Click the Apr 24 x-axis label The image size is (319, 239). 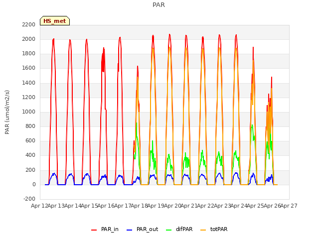click(x=239, y=206)
